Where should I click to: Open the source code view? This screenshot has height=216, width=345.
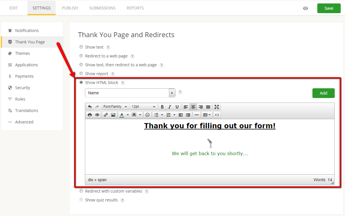tap(217, 115)
